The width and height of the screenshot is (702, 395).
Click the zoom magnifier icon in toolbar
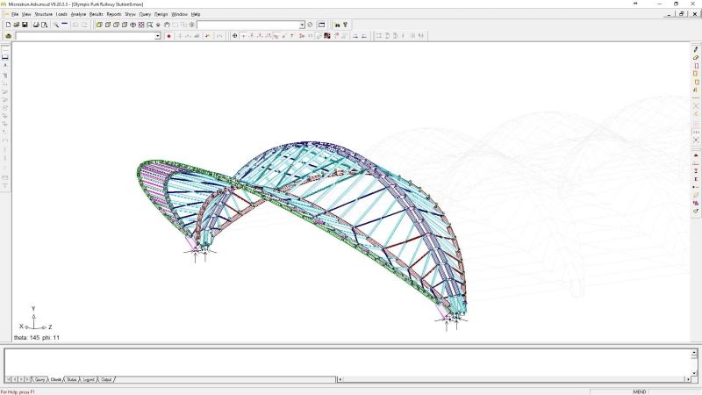point(55,25)
